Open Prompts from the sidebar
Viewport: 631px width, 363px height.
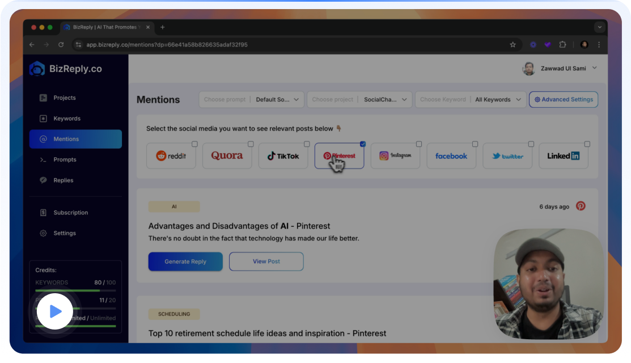click(65, 159)
